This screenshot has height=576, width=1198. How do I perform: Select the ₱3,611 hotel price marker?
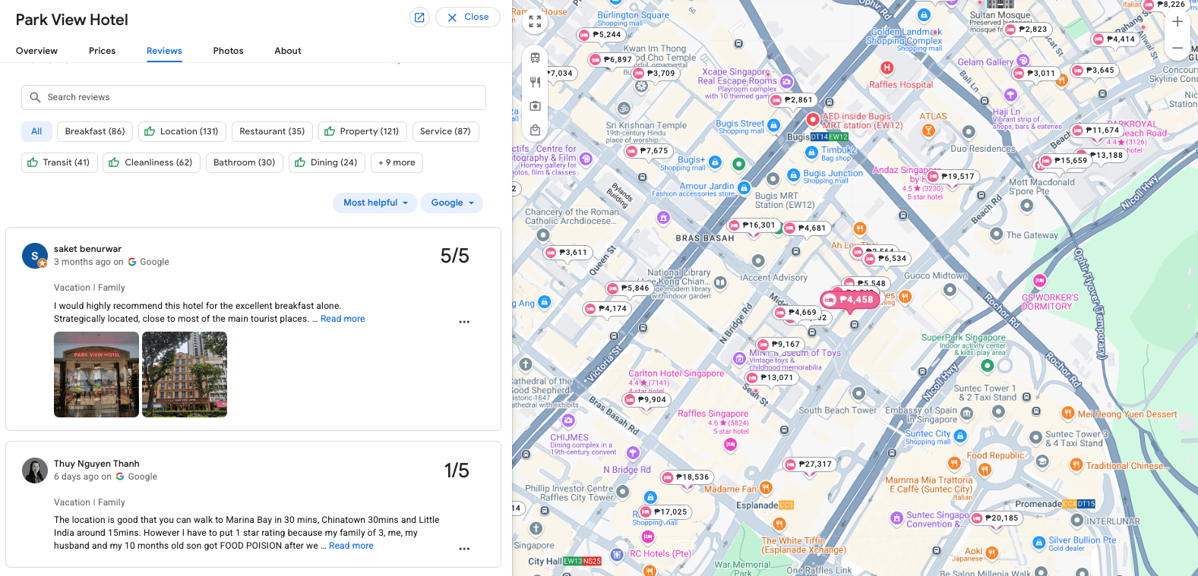pos(567,253)
